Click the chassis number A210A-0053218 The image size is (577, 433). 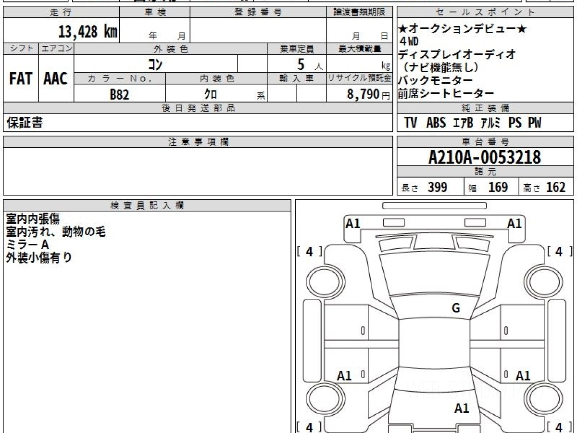coord(485,156)
